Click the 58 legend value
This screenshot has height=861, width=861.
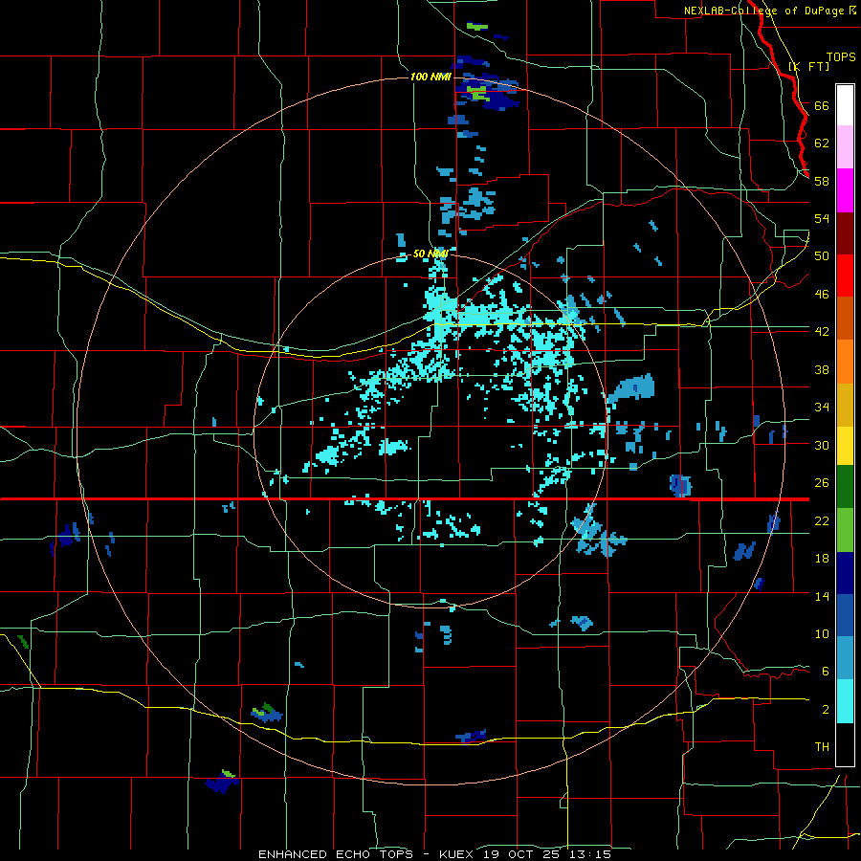822,181
